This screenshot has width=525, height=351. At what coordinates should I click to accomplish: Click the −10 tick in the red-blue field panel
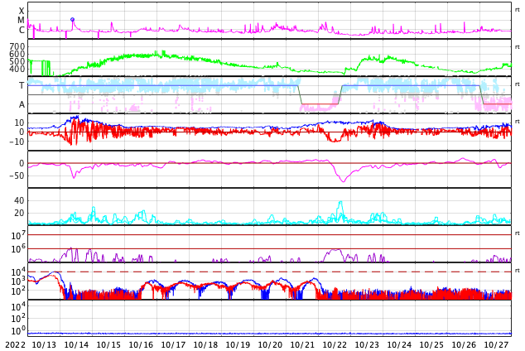pos(17,142)
